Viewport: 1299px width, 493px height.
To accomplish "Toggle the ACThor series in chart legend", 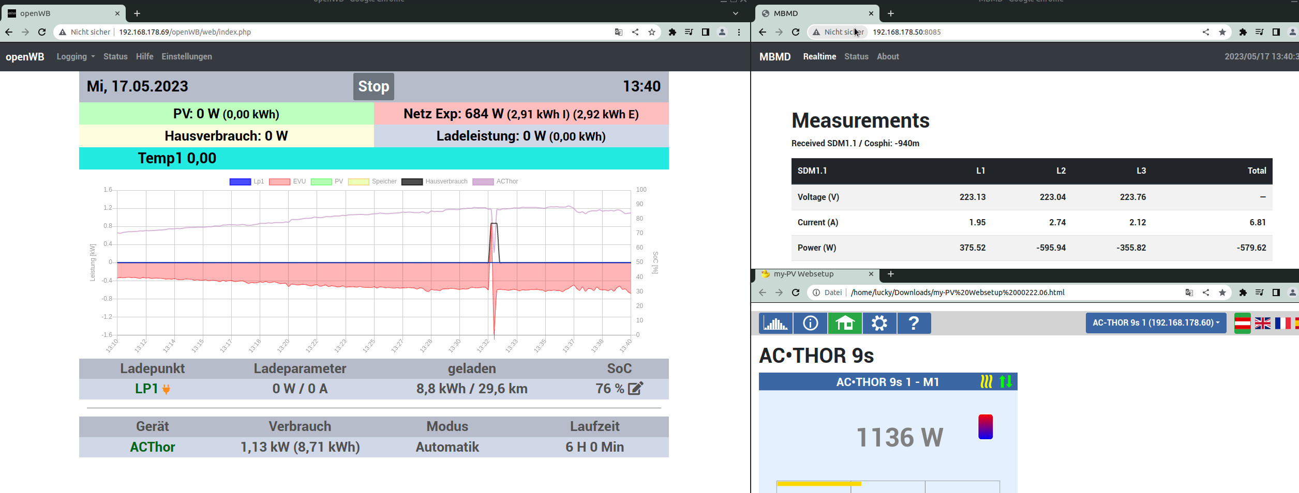I will pos(495,182).
